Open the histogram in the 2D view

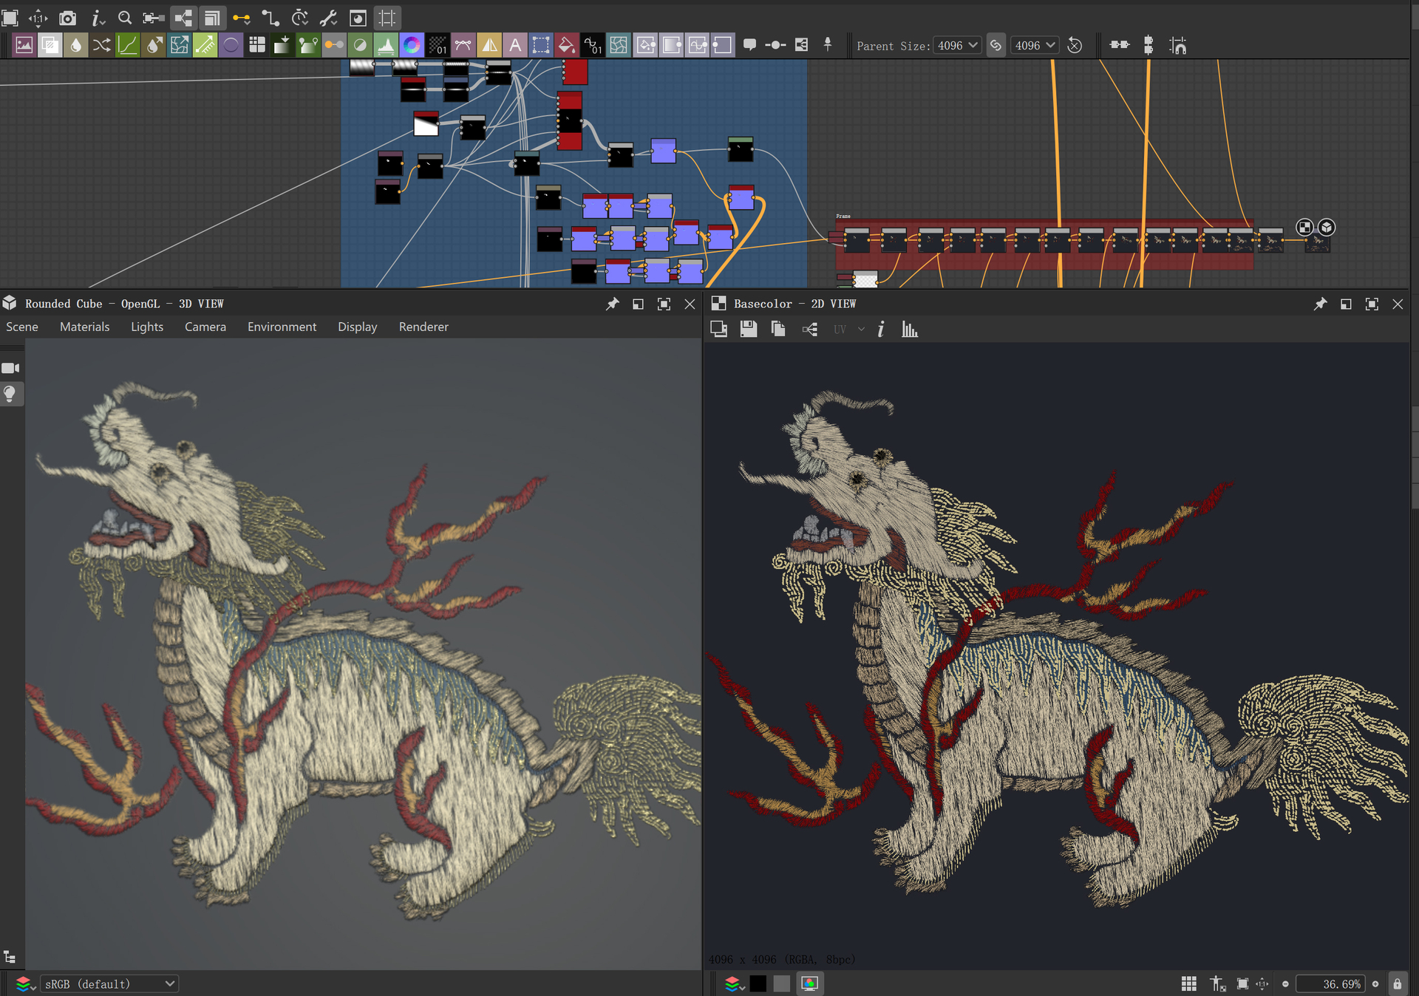point(910,329)
